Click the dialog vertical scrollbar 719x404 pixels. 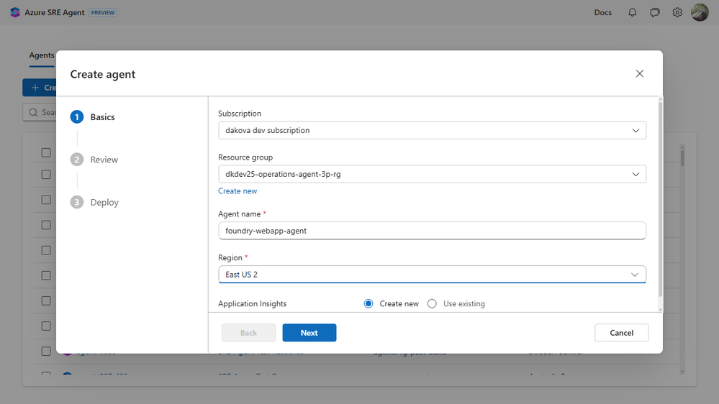tap(660, 199)
